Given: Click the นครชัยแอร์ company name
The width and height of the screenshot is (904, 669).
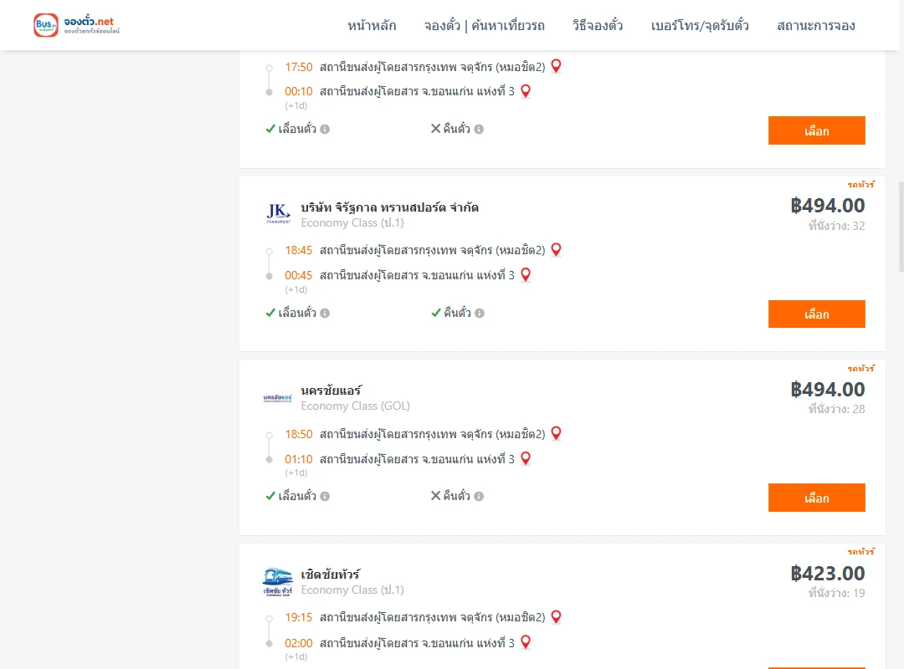Looking at the screenshot, I should pos(331,391).
